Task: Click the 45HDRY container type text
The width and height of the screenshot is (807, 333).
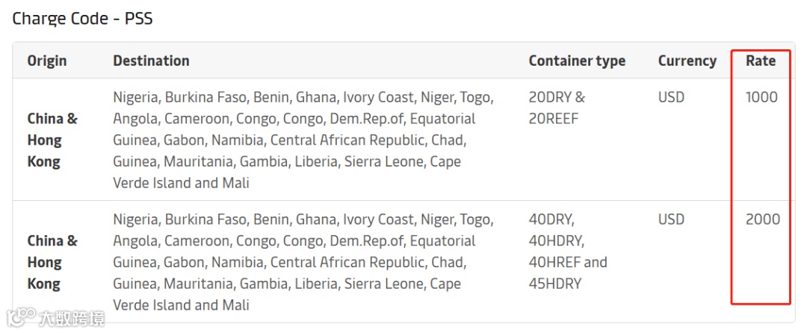Action: (554, 284)
